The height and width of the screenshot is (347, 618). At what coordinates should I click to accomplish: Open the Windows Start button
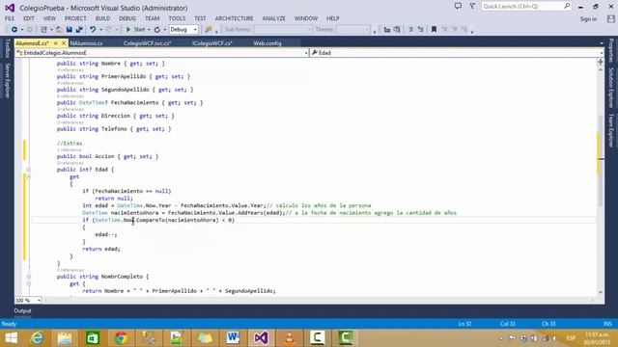tap(11, 338)
